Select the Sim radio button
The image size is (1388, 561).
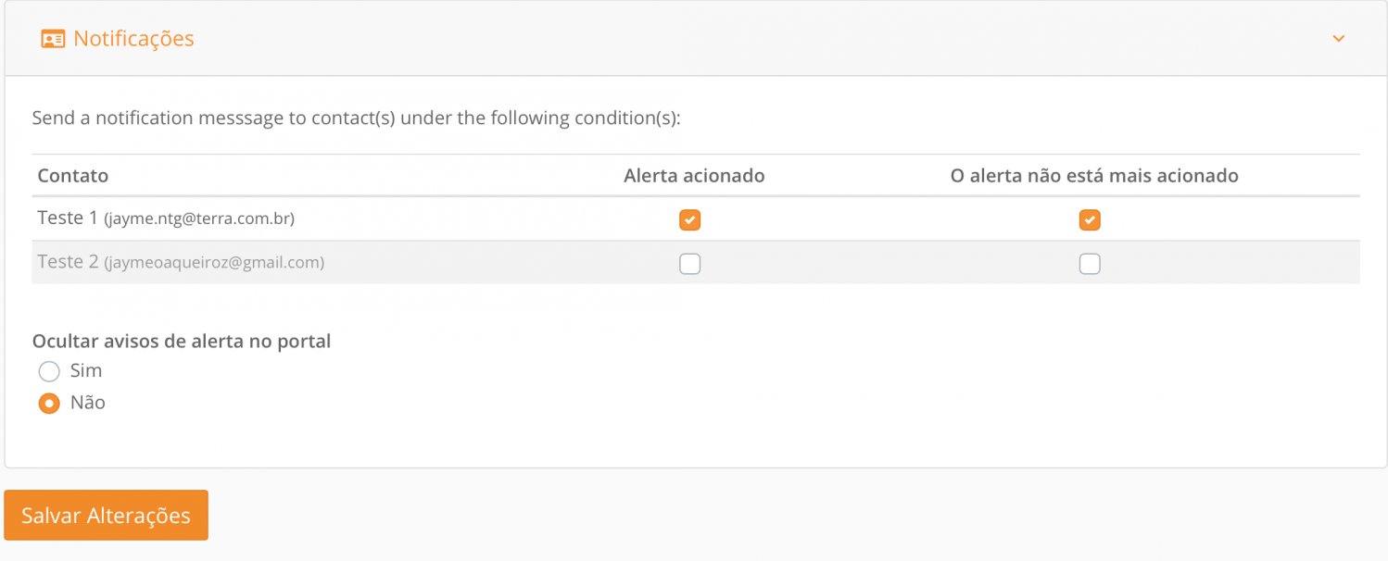click(49, 371)
